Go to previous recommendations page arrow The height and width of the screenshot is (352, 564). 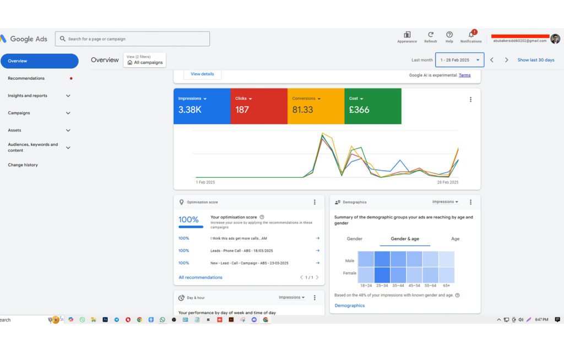(x=301, y=277)
